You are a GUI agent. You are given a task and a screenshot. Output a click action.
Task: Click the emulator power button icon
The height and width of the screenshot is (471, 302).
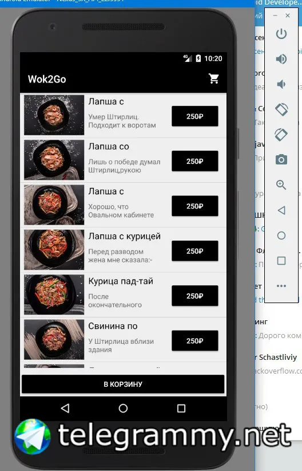click(x=281, y=34)
